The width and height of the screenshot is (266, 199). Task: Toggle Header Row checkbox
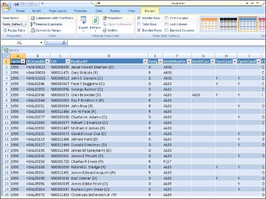pos(139,18)
